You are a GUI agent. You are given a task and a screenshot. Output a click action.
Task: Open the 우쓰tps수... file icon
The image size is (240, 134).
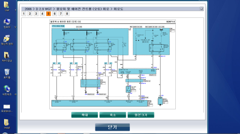click(7, 108)
